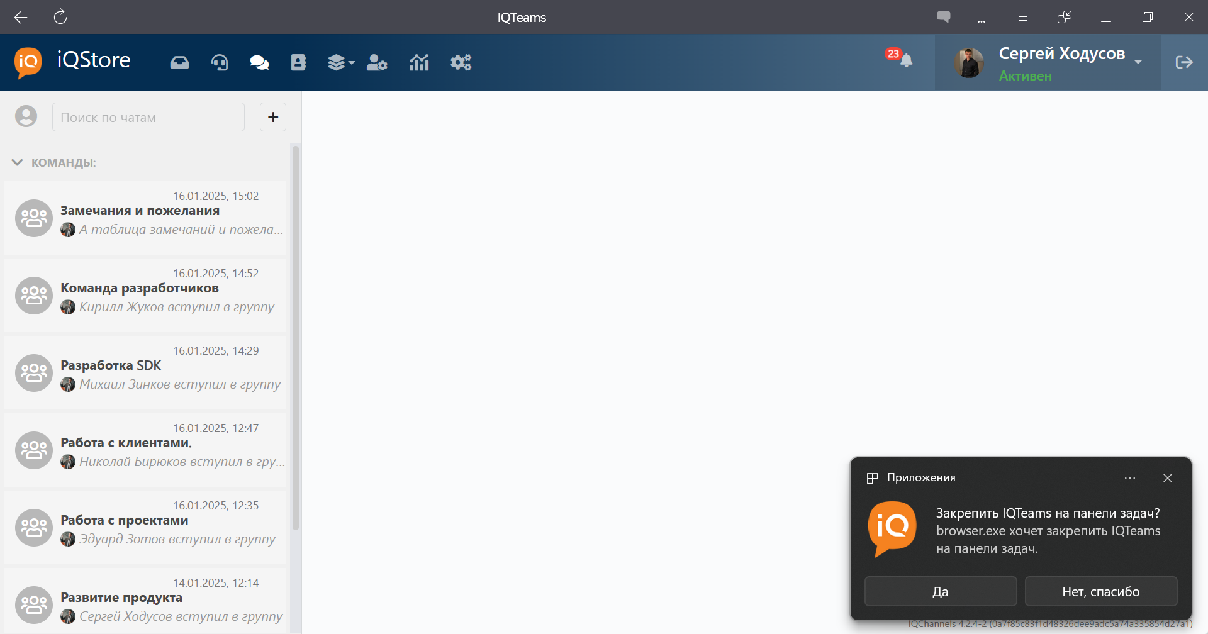Click preview 'Кирилл Жуков вступил в группу'

point(177,307)
